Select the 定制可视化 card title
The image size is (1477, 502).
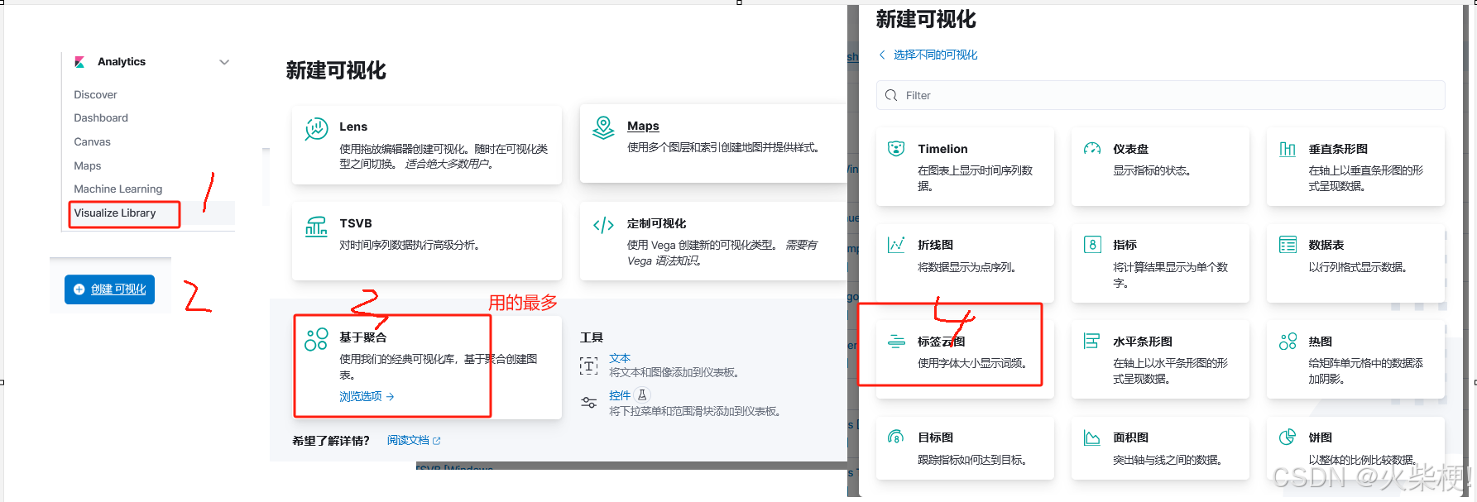[656, 223]
